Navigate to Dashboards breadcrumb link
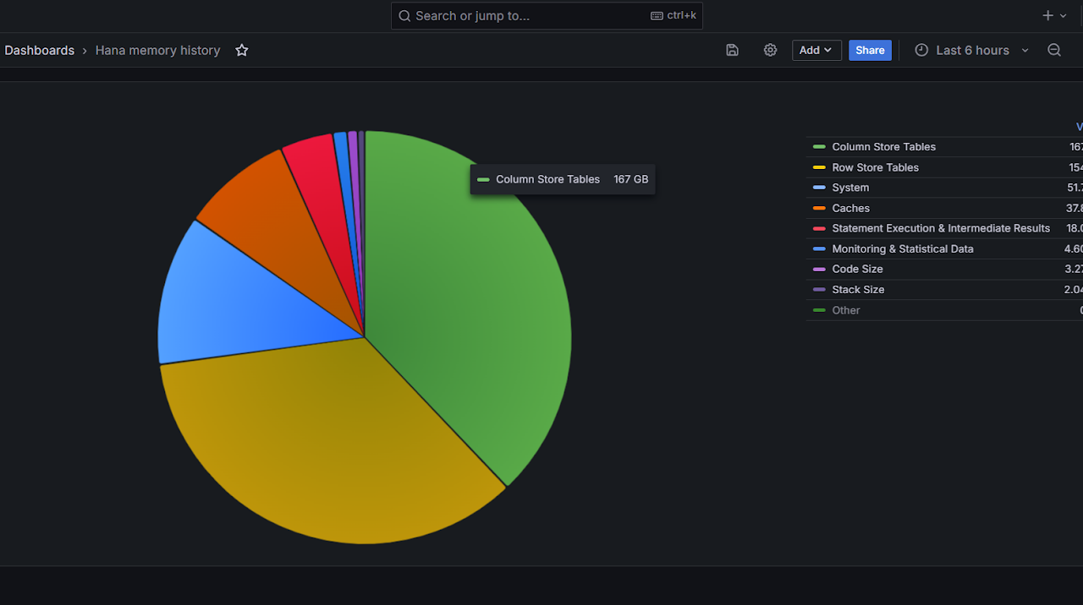 point(40,51)
